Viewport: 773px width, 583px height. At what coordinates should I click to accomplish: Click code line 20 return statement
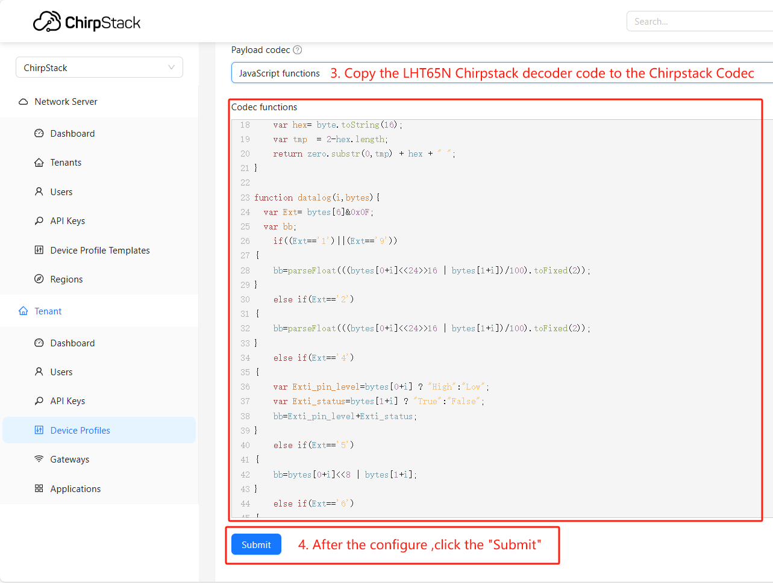364,154
